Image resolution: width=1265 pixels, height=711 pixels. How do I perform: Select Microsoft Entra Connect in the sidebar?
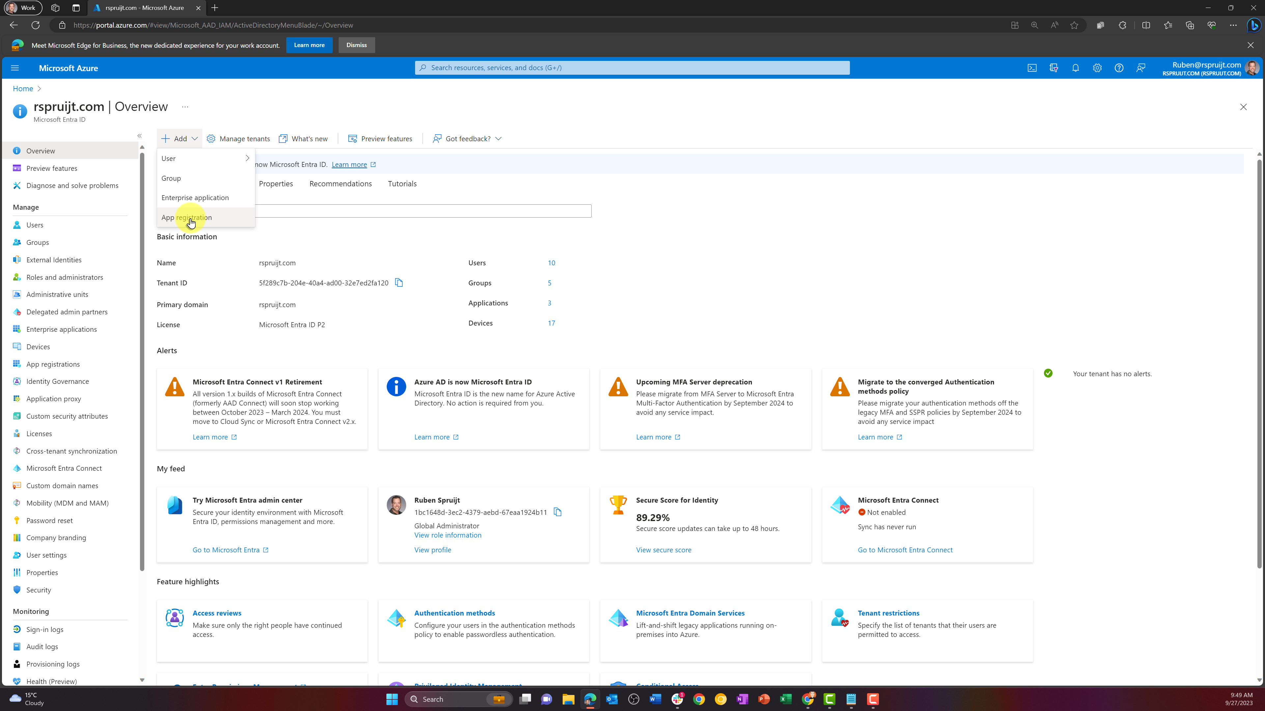[63, 468]
